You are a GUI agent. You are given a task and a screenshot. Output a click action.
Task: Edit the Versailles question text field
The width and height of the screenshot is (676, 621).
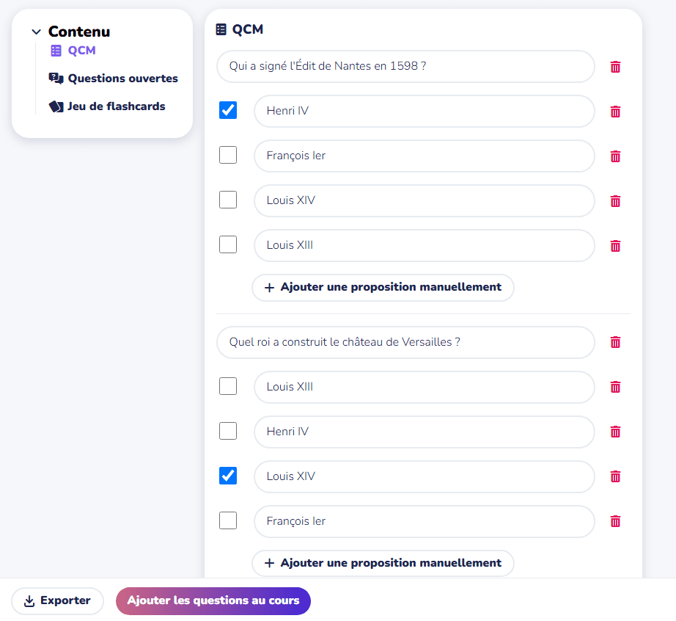point(405,342)
